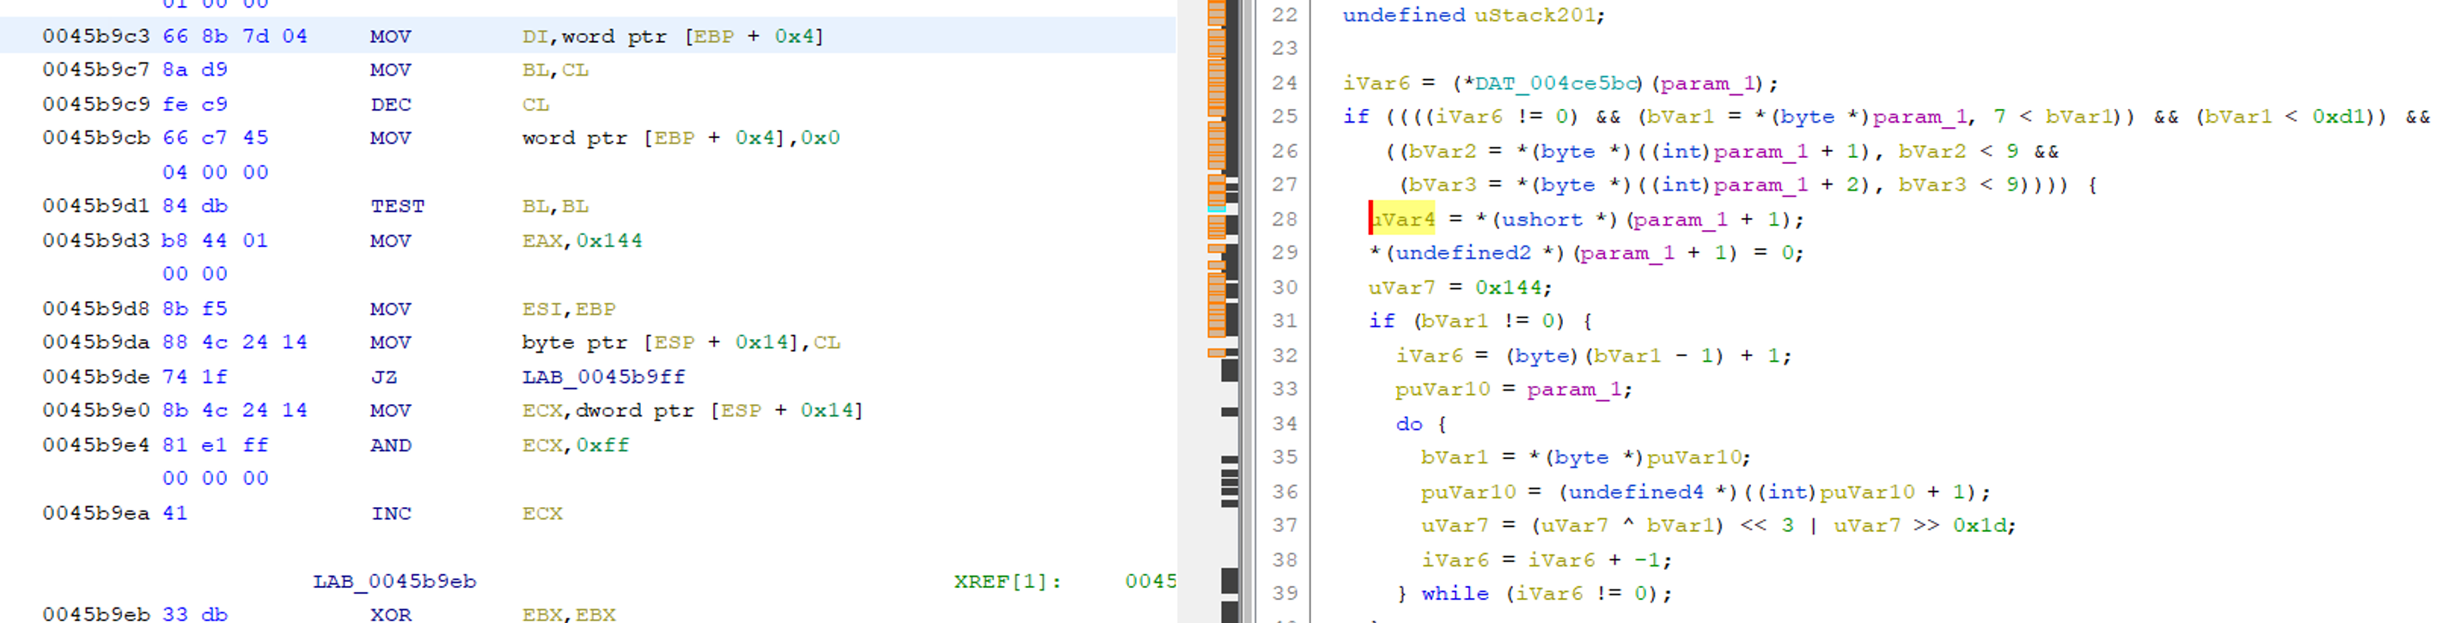
Task: Click the XREF[1] reference annotation
Action: (x=1007, y=581)
